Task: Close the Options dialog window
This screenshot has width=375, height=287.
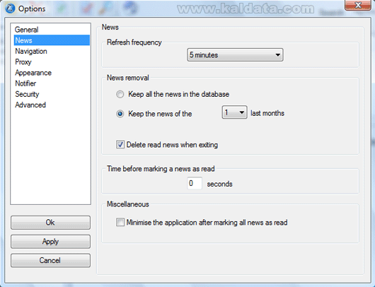Action: 358,5
